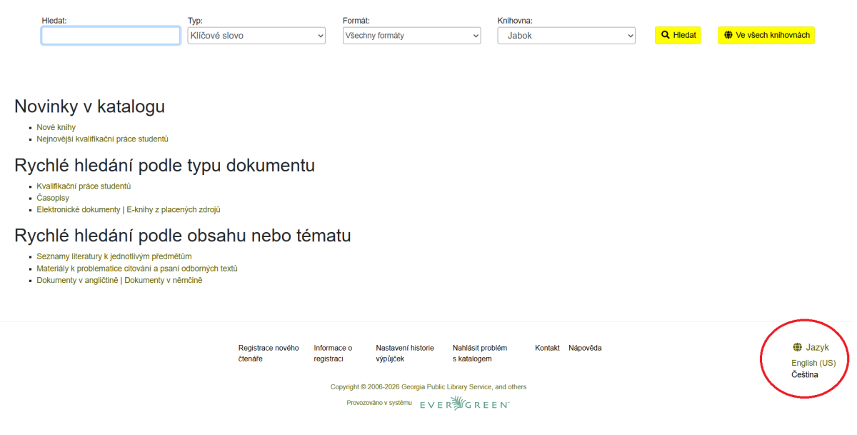Image resolution: width=857 pixels, height=435 pixels.
Task: Click the magnifier icon on Hledat button
Action: [665, 35]
